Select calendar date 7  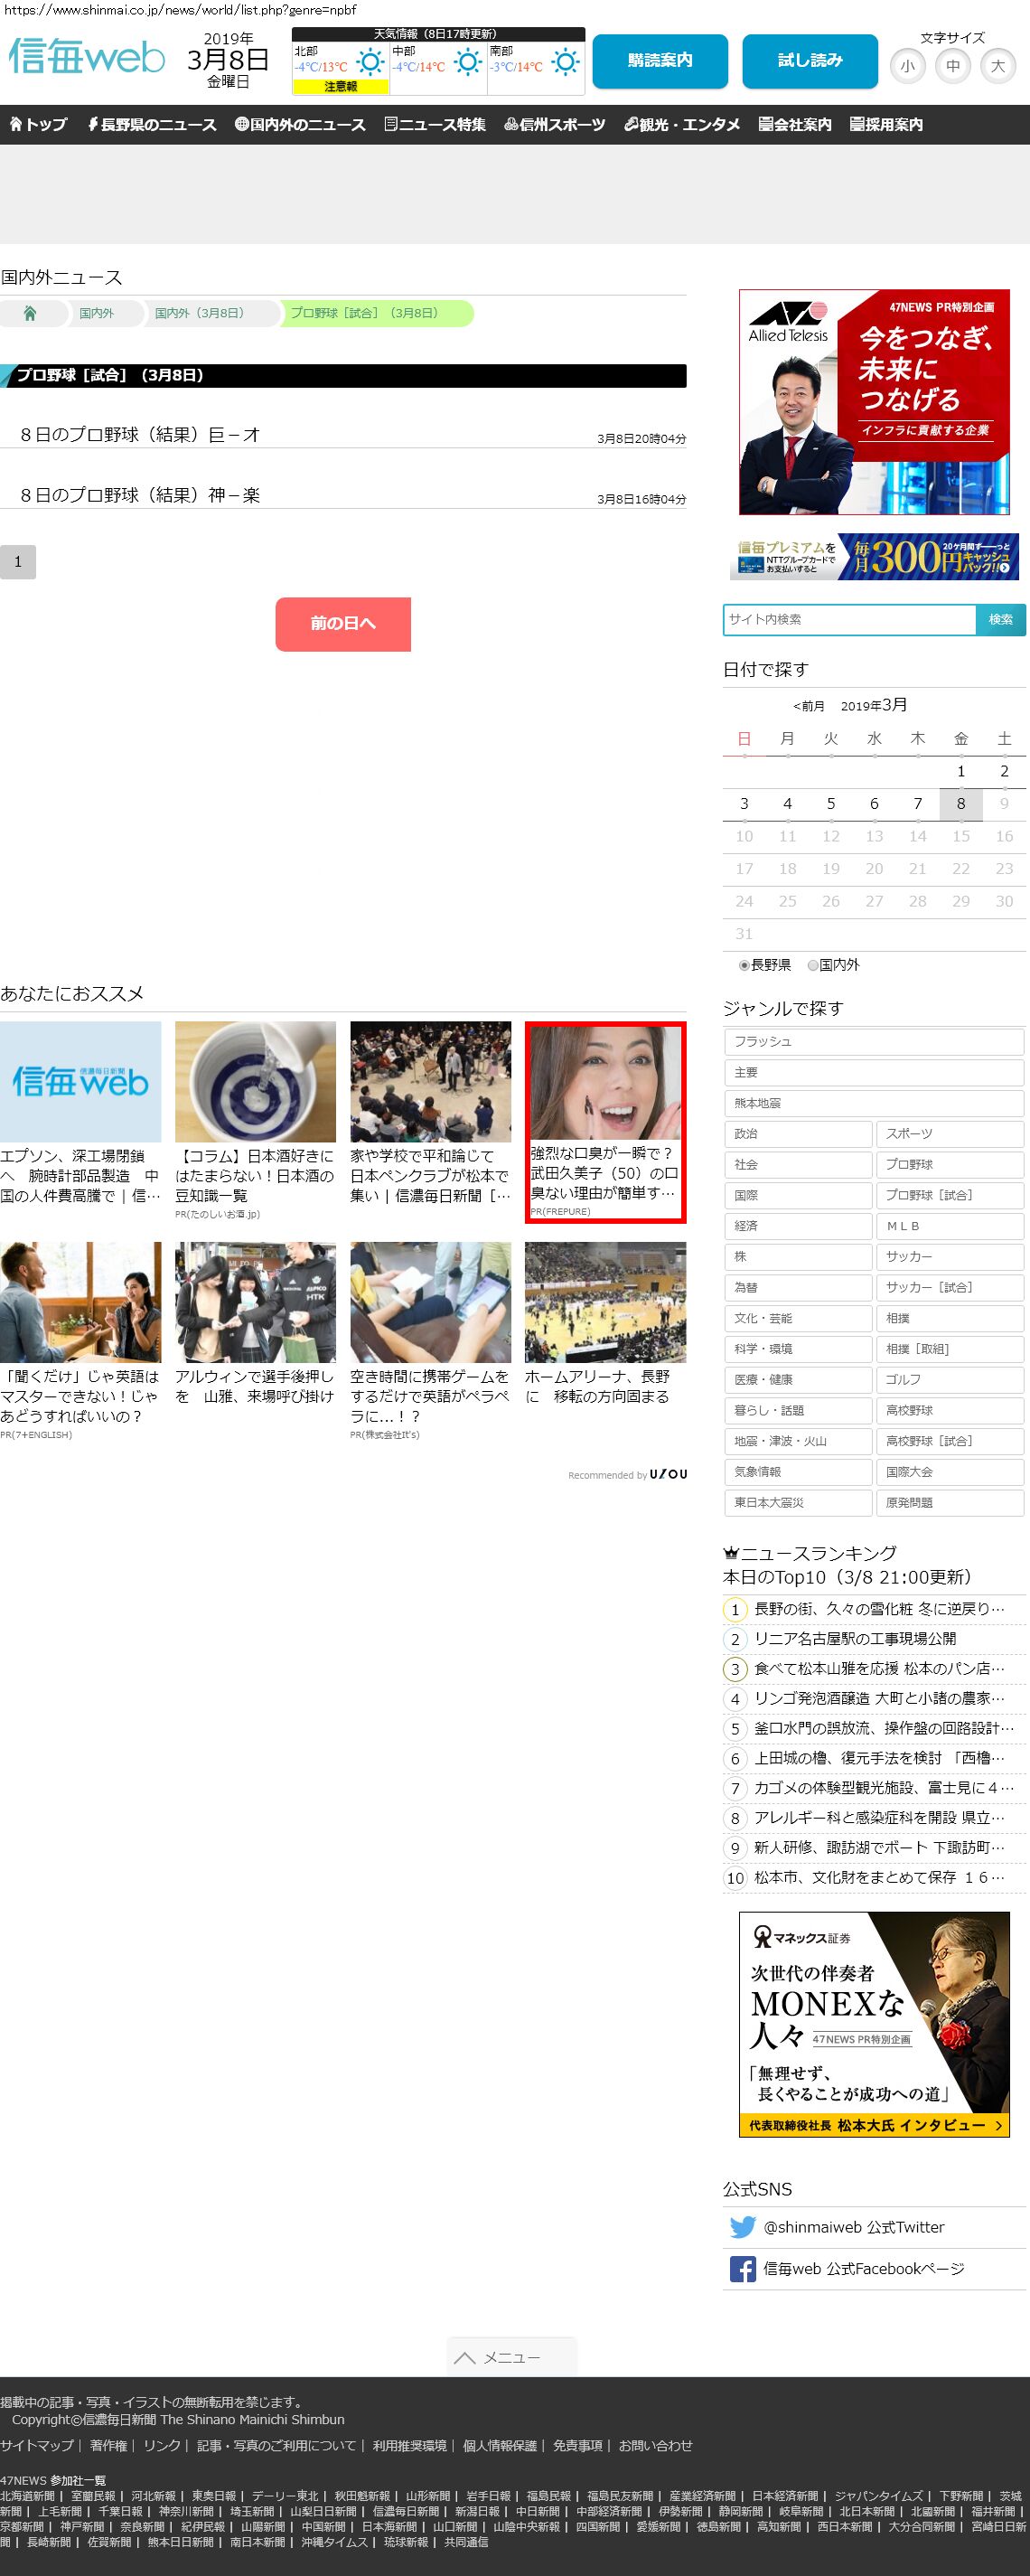click(x=918, y=804)
